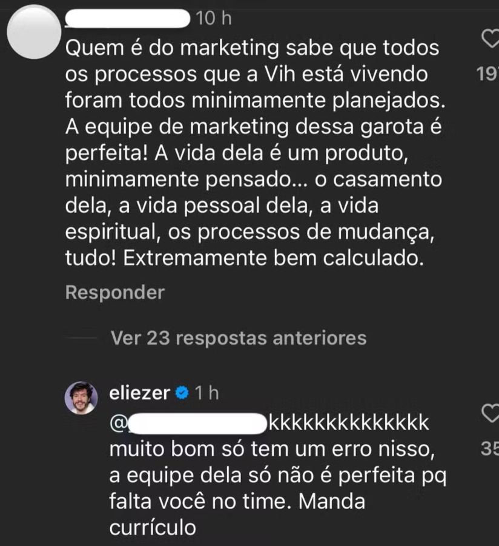
Task: Click the sentence Extremamente bem calculado
Action: (274, 258)
